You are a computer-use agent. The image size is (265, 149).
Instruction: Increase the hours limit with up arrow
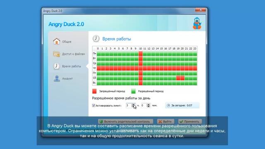click(133, 104)
